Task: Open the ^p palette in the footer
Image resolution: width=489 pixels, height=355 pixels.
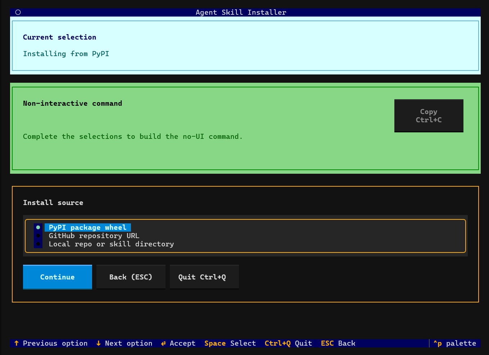Action: coord(454,343)
